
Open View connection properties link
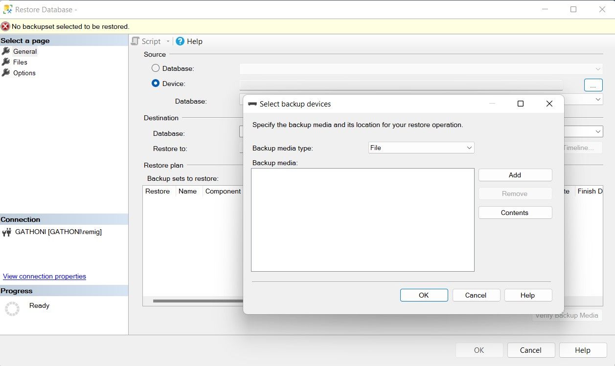(45, 276)
